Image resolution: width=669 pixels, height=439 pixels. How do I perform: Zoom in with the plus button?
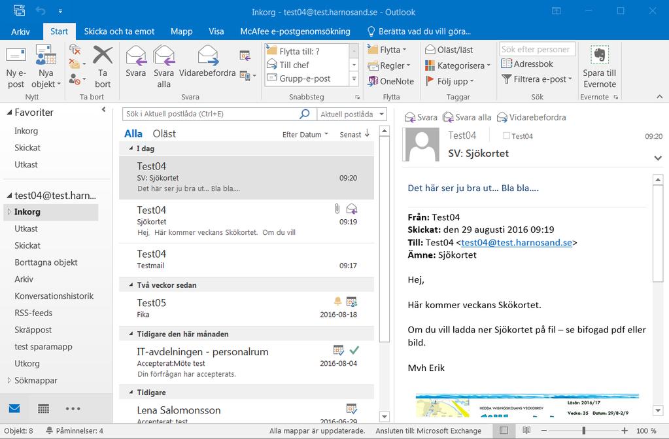625,431
